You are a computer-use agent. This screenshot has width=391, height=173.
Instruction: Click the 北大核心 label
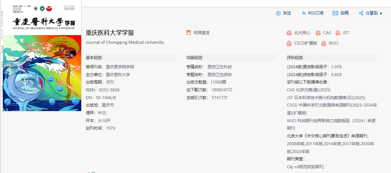coord(302,33)
